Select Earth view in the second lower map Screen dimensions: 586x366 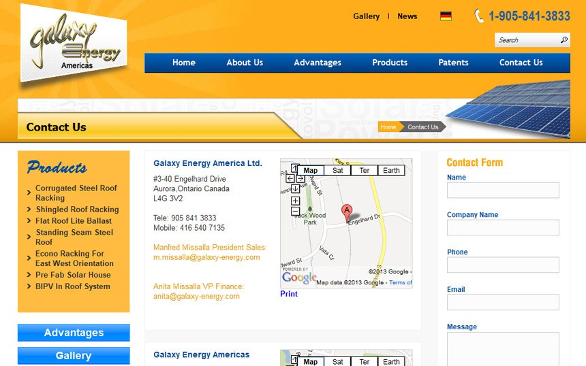point(391,361)
